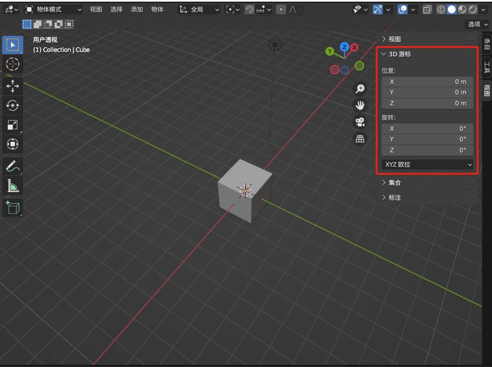Switch to solid viewport shading

click(452, 9)
